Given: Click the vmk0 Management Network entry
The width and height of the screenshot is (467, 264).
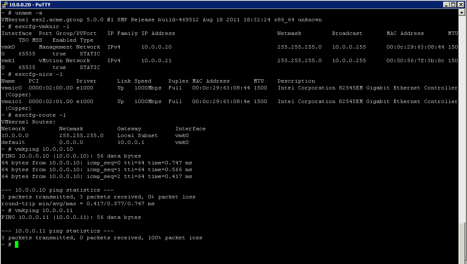Looking at the screenshot, I should 51,47.
